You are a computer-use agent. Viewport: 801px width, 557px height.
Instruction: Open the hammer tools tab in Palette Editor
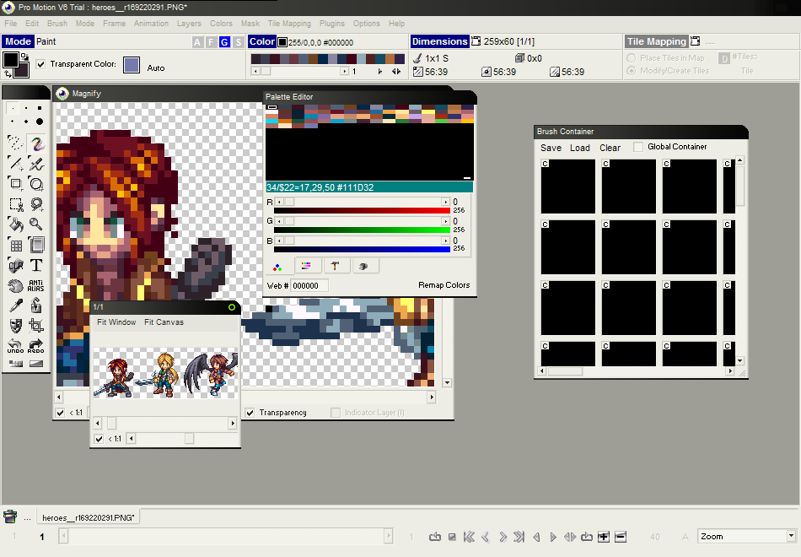pos(336,266)
